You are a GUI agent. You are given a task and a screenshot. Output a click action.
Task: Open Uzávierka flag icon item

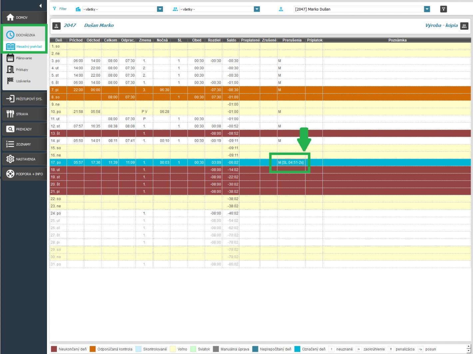[x=10, y=81]
